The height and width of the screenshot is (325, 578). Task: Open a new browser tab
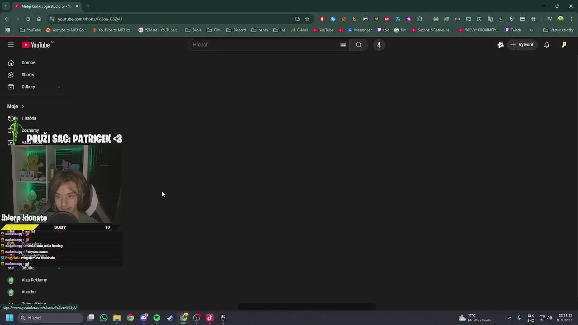coord(88,6)
